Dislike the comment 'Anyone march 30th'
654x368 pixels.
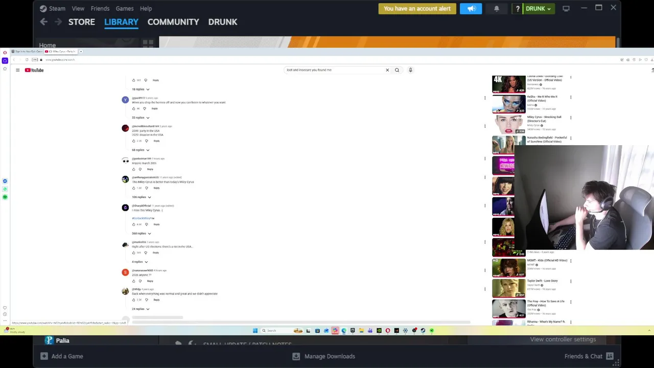click(x=140, y=169)
